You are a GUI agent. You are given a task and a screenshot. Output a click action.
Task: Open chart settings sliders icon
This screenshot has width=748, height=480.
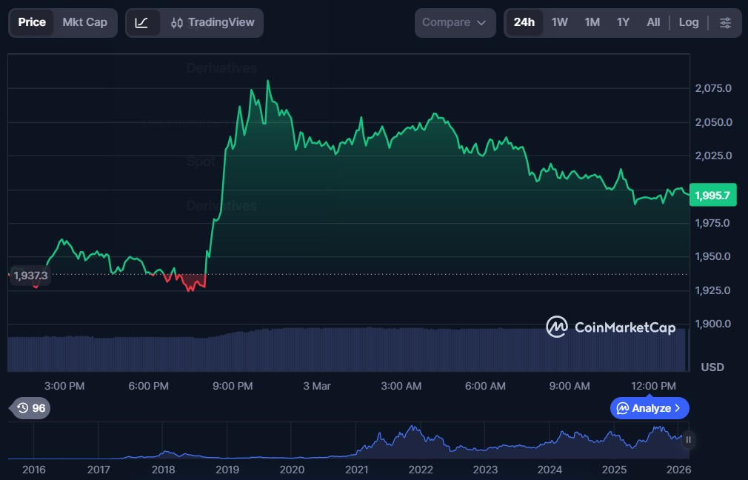pos(725,23)
